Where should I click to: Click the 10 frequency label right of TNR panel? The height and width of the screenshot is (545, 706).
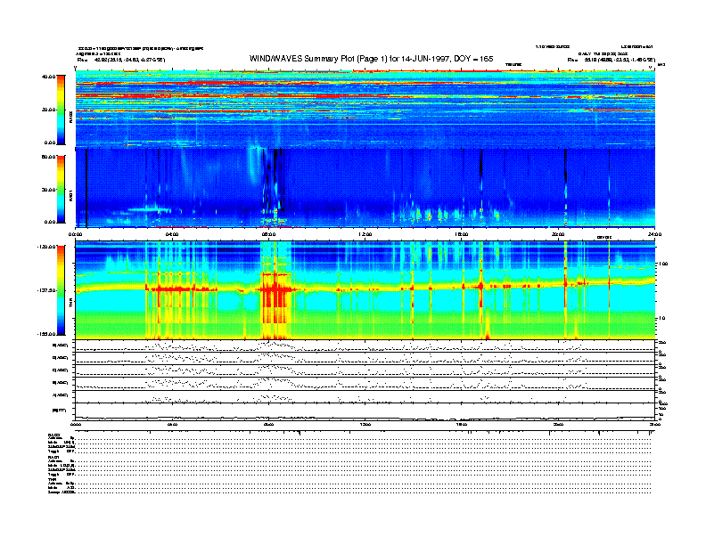pos(662,318)
